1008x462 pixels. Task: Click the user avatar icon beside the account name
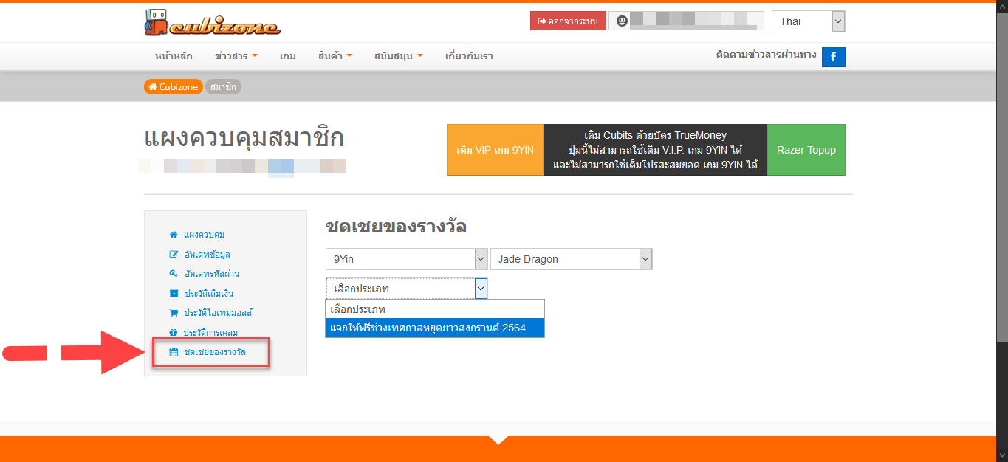[623, 21]
